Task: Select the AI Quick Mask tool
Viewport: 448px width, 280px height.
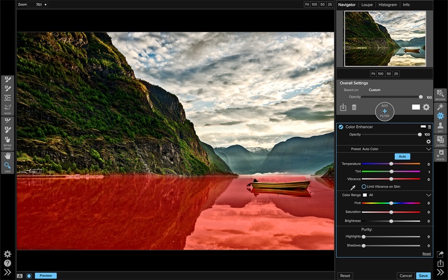Action: (7, 108)
